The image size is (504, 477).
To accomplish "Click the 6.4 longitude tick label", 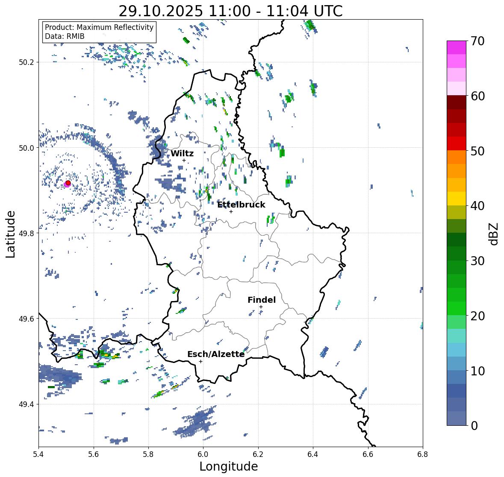I will point(313,454).
